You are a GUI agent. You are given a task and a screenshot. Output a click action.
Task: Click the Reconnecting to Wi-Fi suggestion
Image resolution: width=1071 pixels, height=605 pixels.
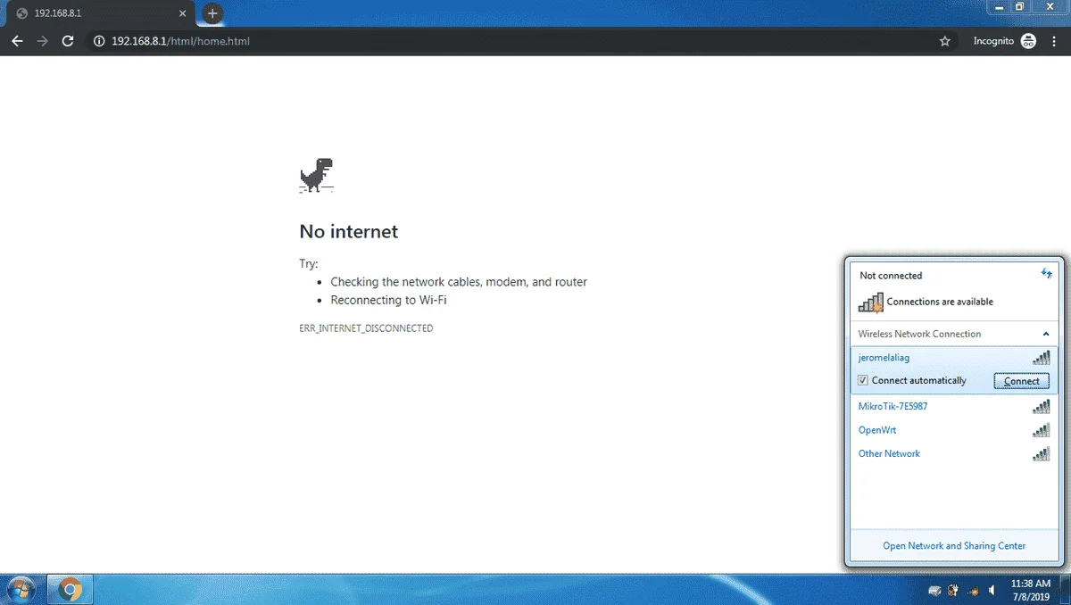388,301
